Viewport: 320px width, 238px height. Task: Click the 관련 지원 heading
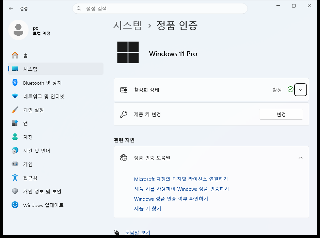124,140
